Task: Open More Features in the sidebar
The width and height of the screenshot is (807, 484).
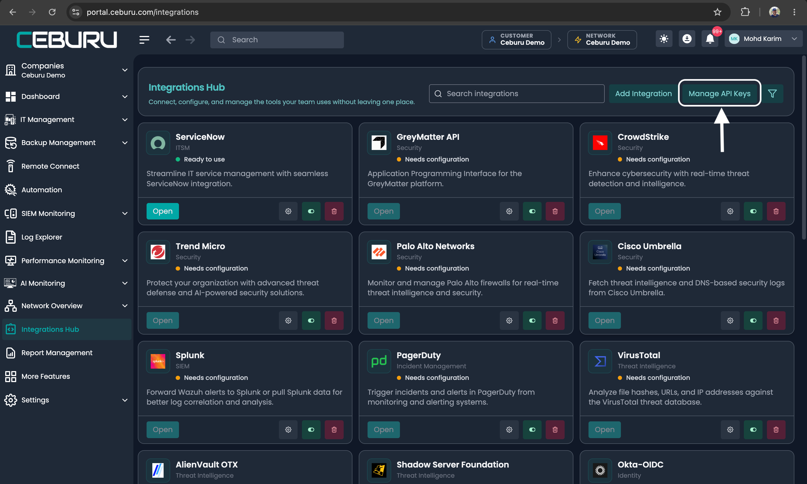Action: point(66,376)
